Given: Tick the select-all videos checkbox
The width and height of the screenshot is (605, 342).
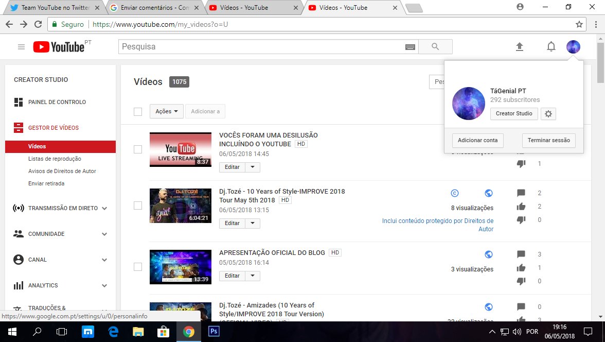Looking at the screenshot, I should pos(138,112).
